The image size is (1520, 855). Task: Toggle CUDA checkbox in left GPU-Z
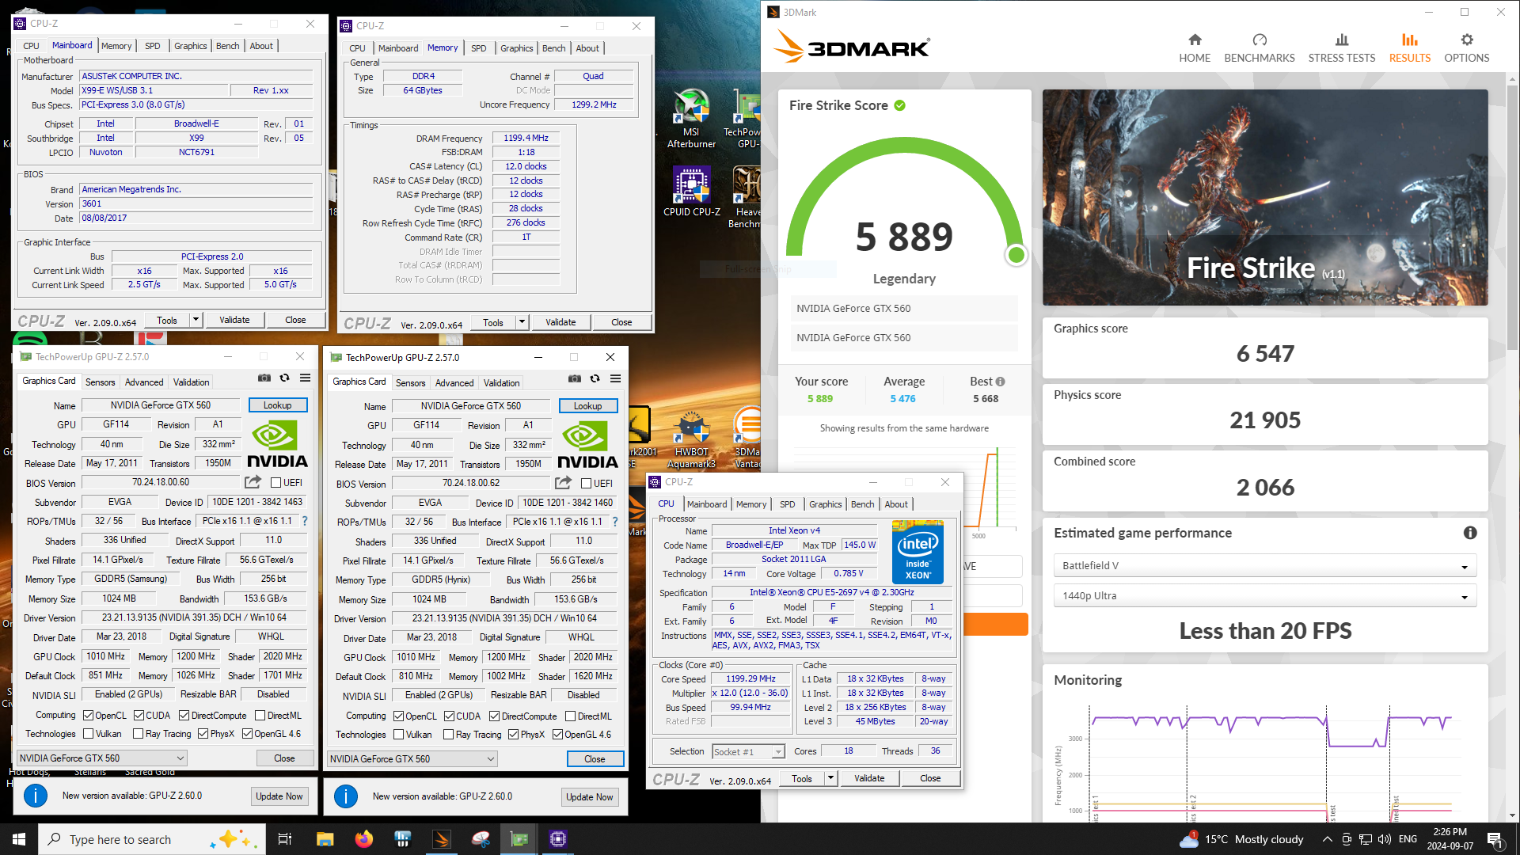[x=139, y=715]
